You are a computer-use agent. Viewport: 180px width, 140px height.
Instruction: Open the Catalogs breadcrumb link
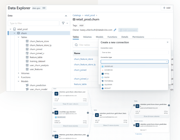pos(77,15)
